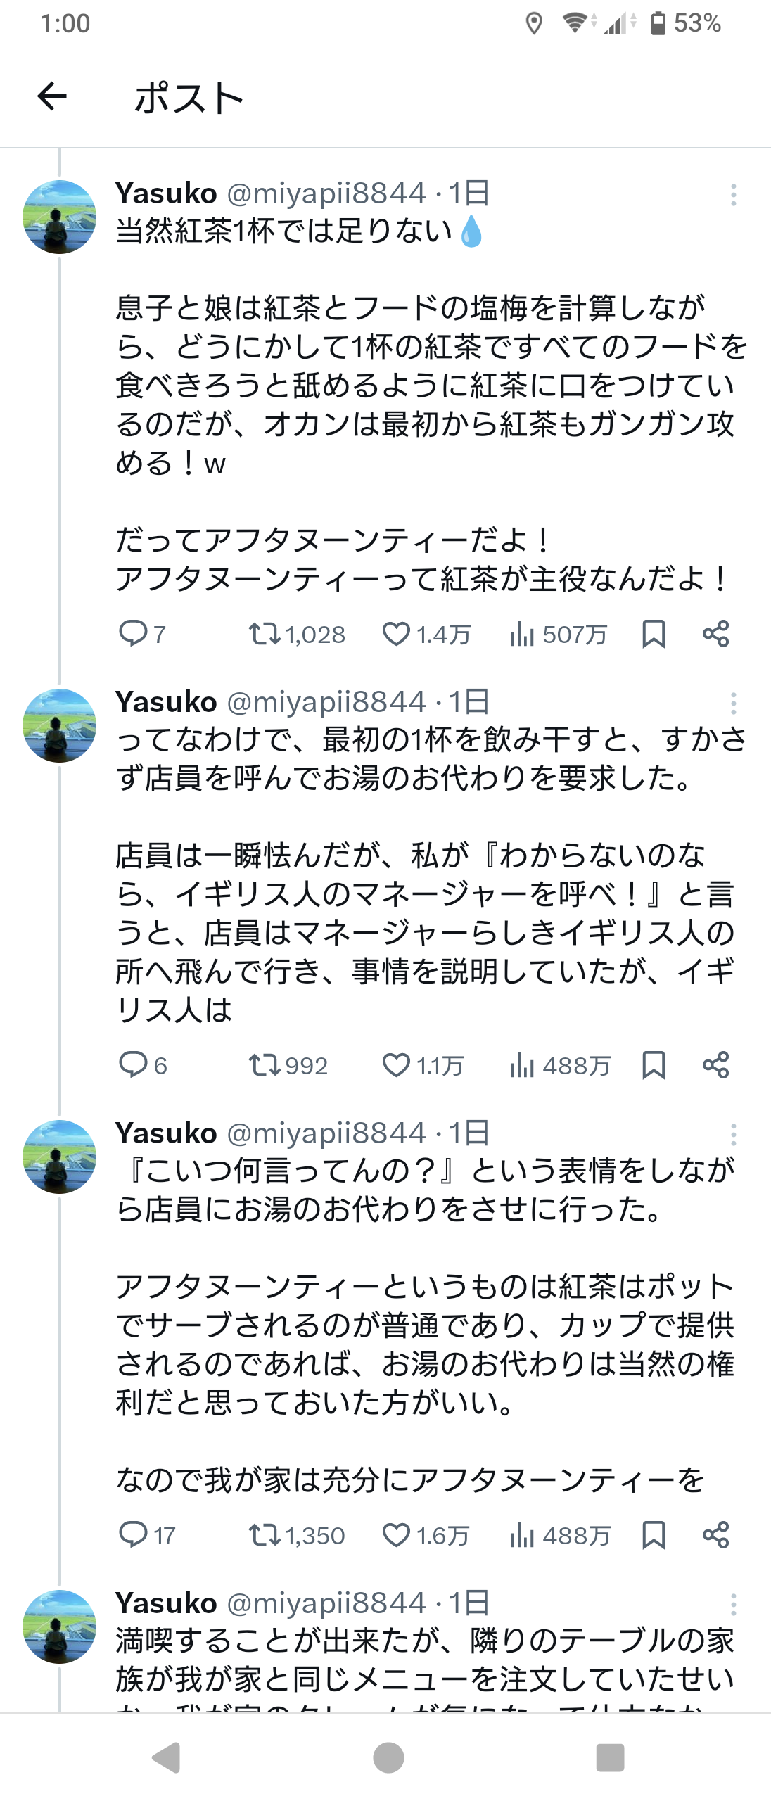Viewport: 771px width, 1801px height.
Task: Tap Android recent apps square button
Action: pyautogui.click(x=610, y=1757)
